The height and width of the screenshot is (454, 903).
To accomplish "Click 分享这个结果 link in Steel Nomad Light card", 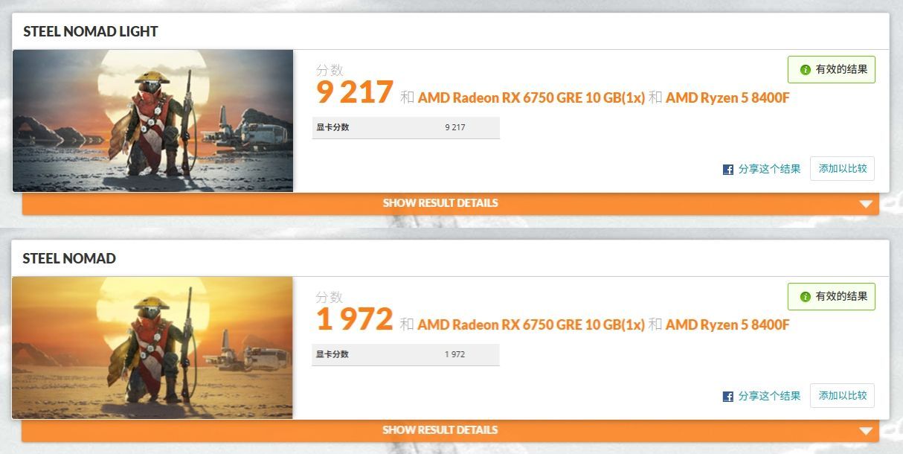I will (x=769, y=169).
